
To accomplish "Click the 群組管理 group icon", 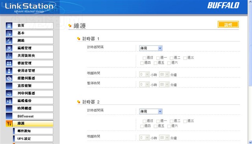I will click(9, 63).
